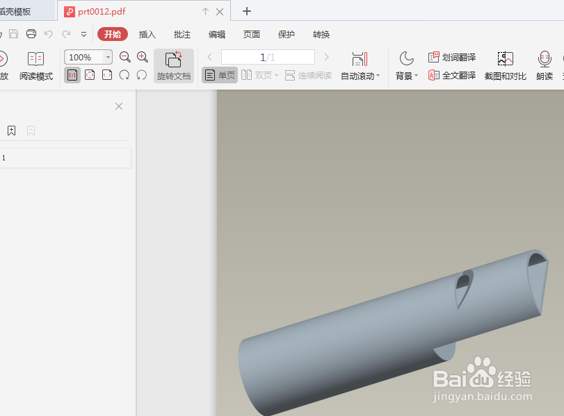
Task: Go to the next page arrow
Action: point(326,57)
